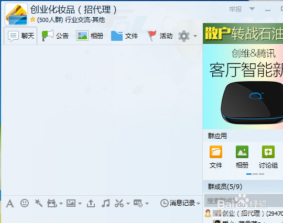Open the 聊天 chat tab
The width and height of the screenshot is (283, 223).
click(x=20, y=36)
